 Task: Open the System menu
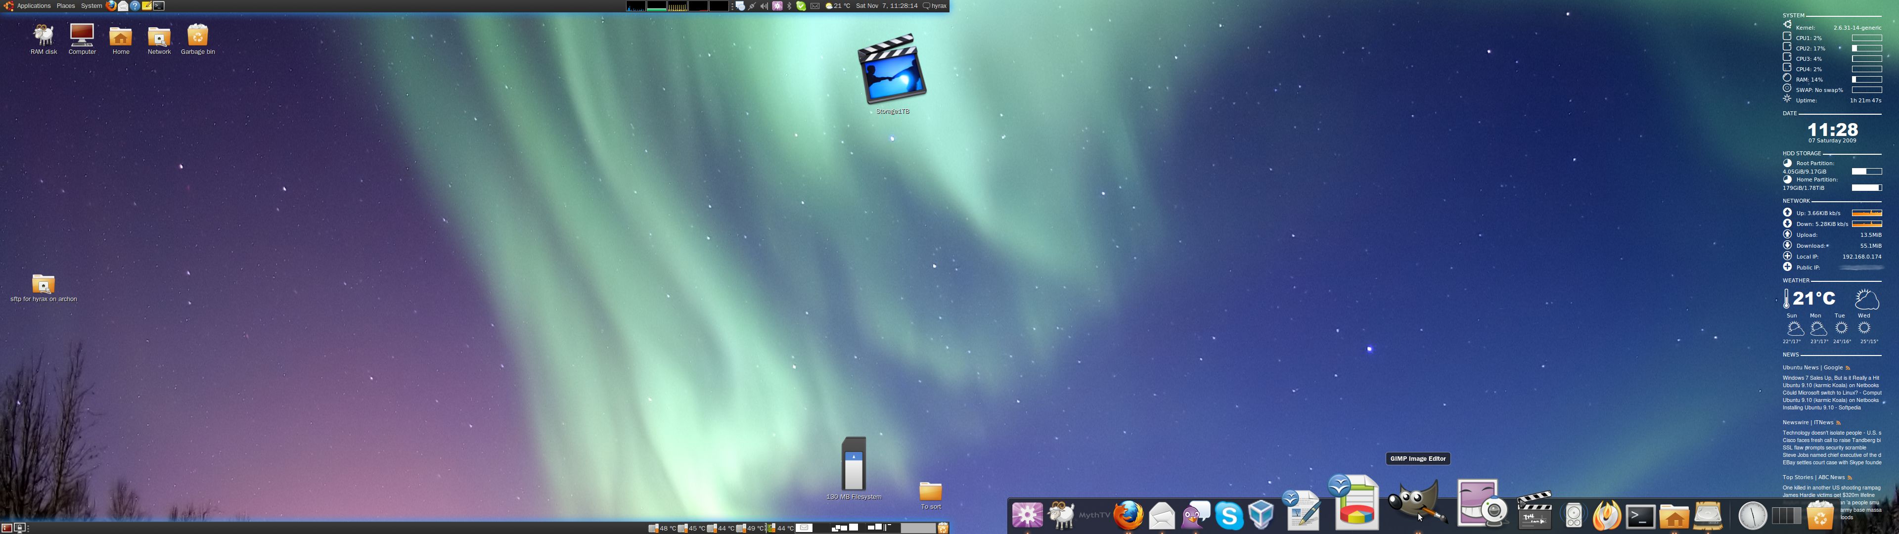(x=91, y=6)
